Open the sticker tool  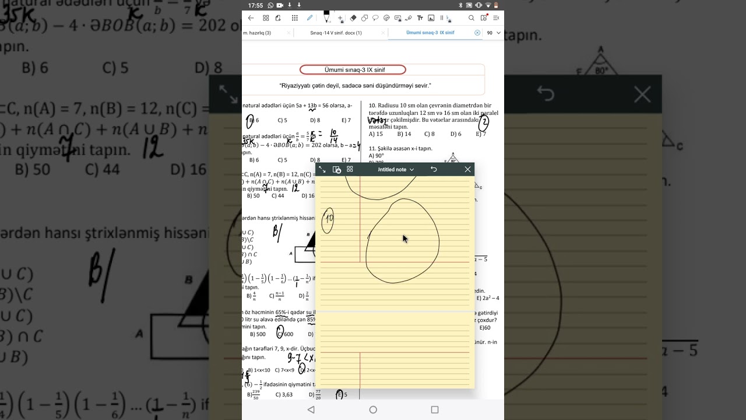pos(386,18)
